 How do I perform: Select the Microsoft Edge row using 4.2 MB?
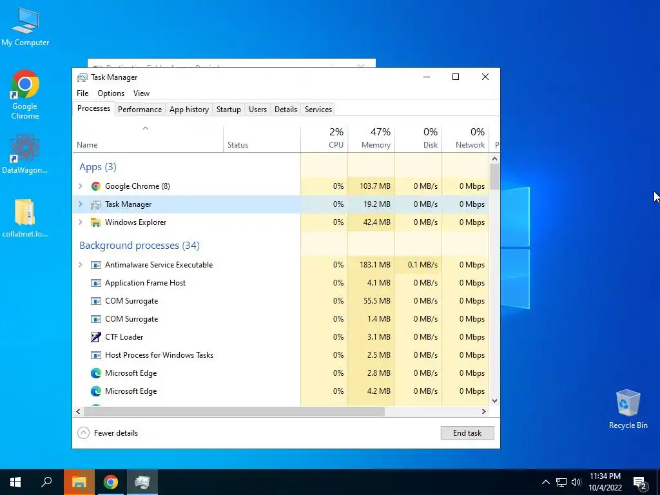pos(281,391)
